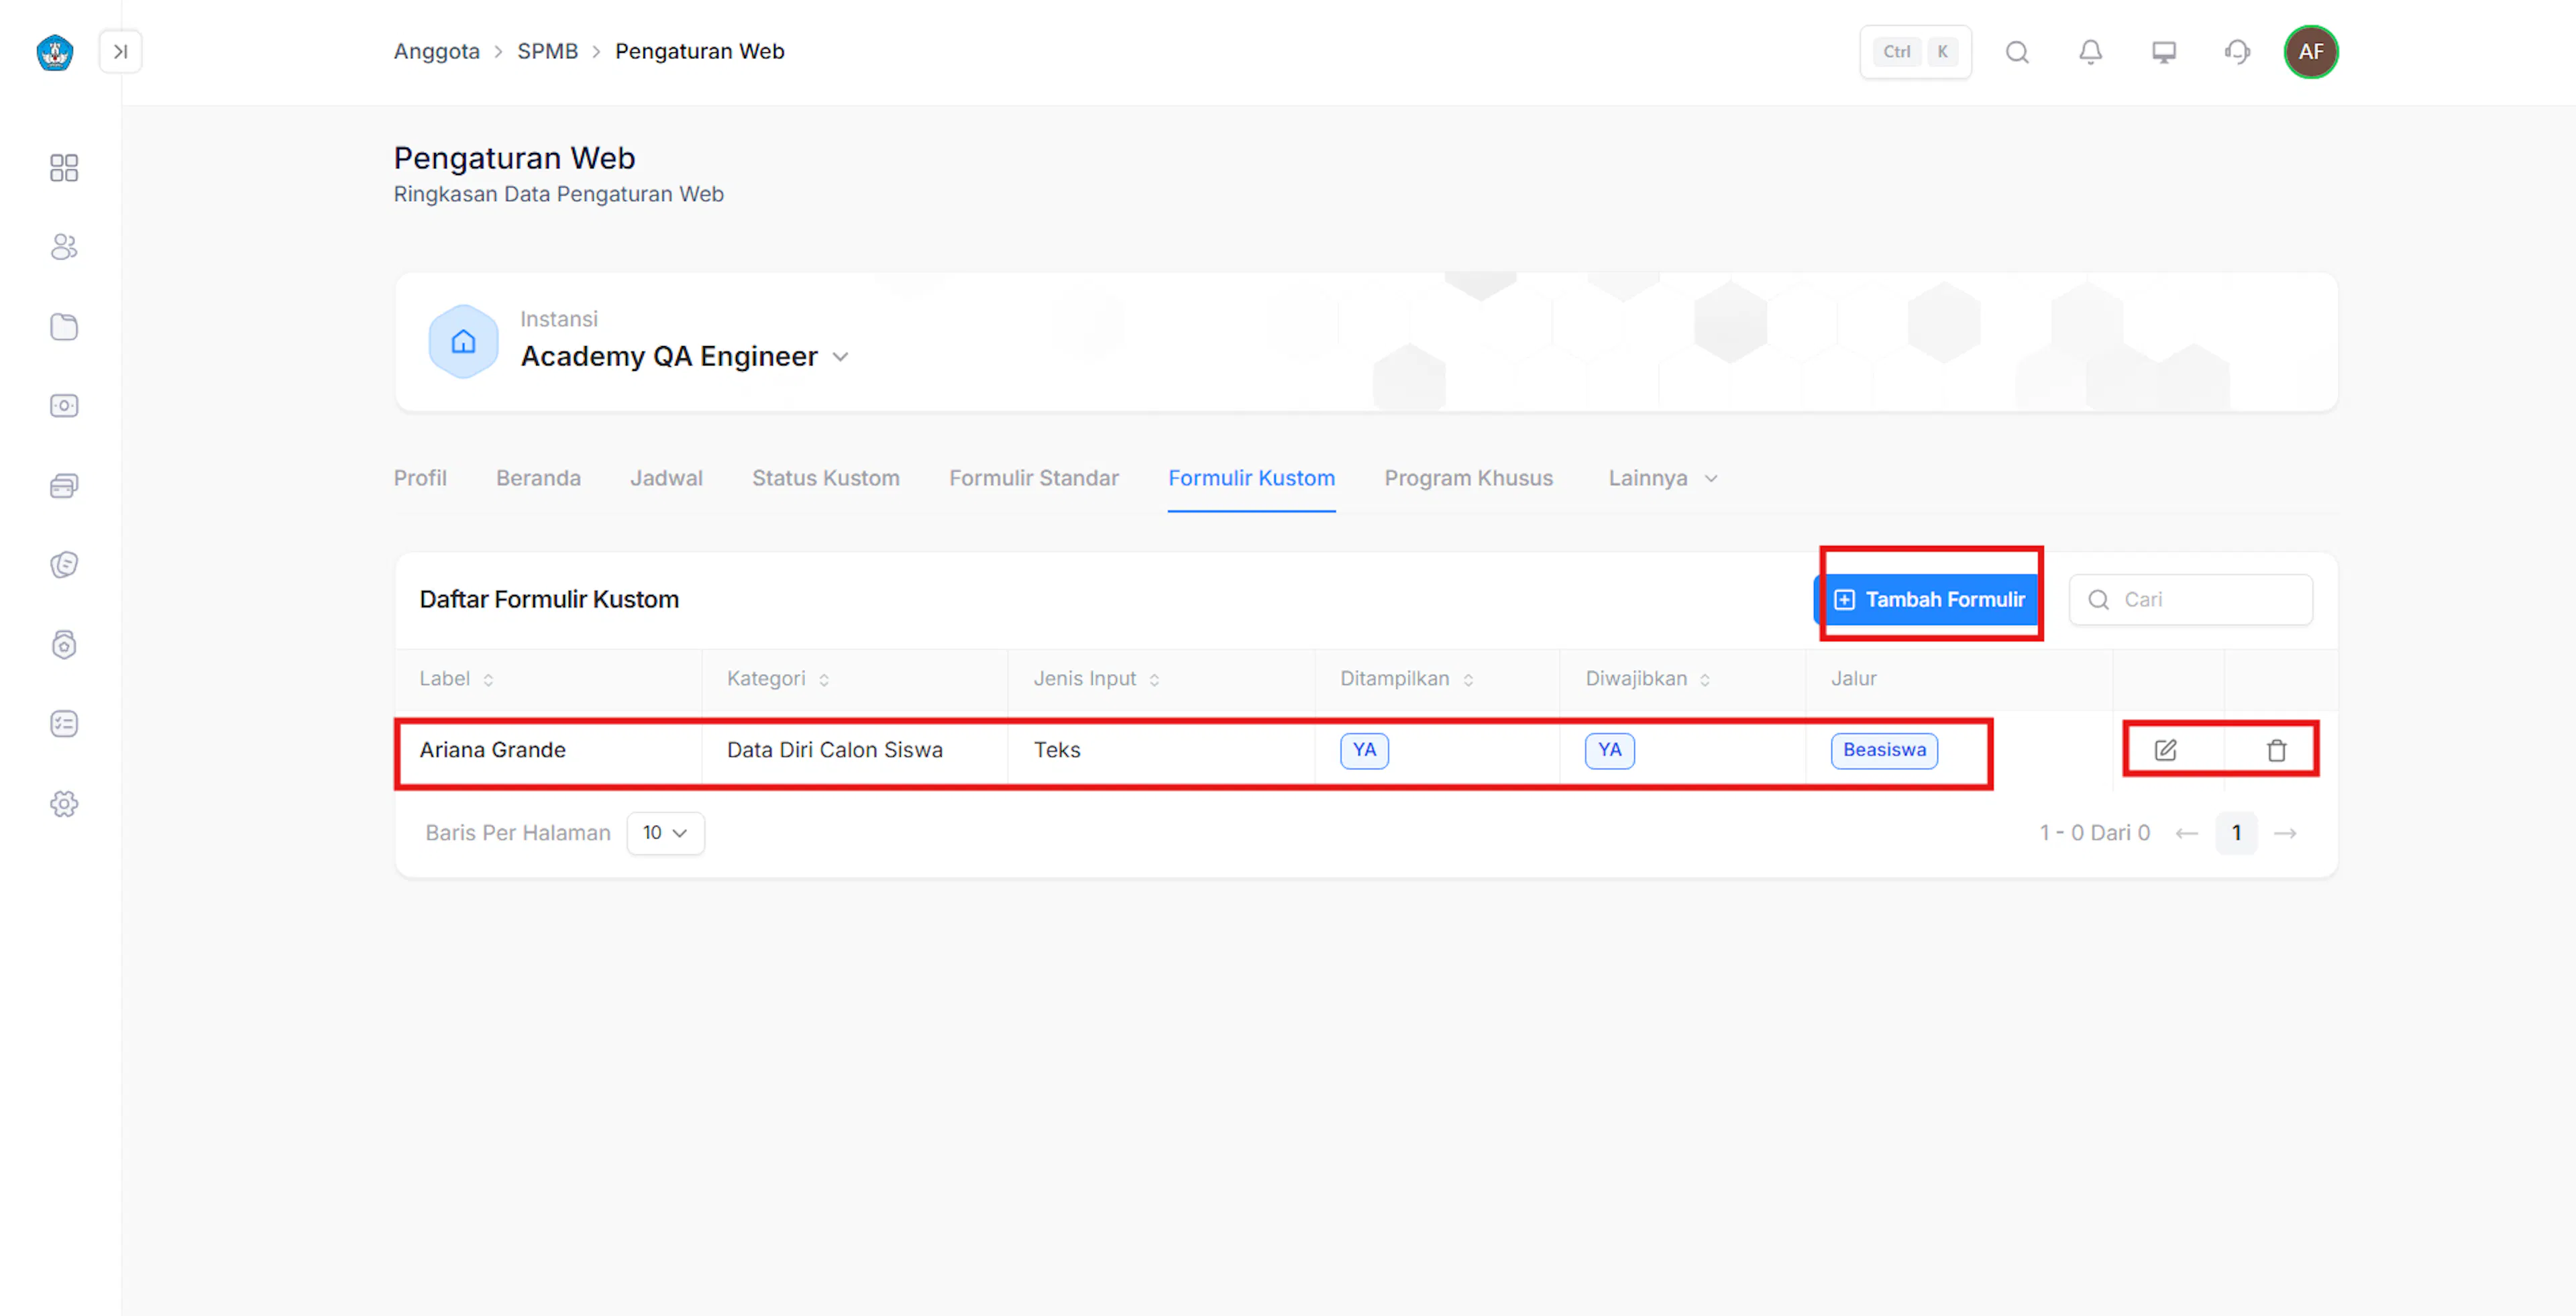Click the Ctrl K shortcut button
Image resolution: width=2576 pixels, height=1316 pixels.
[1915, 52]
